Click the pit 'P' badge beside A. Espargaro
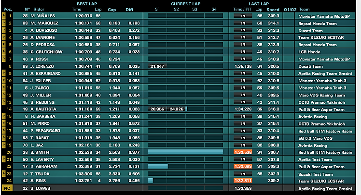361x195 pixels. [x=4, y=73]
